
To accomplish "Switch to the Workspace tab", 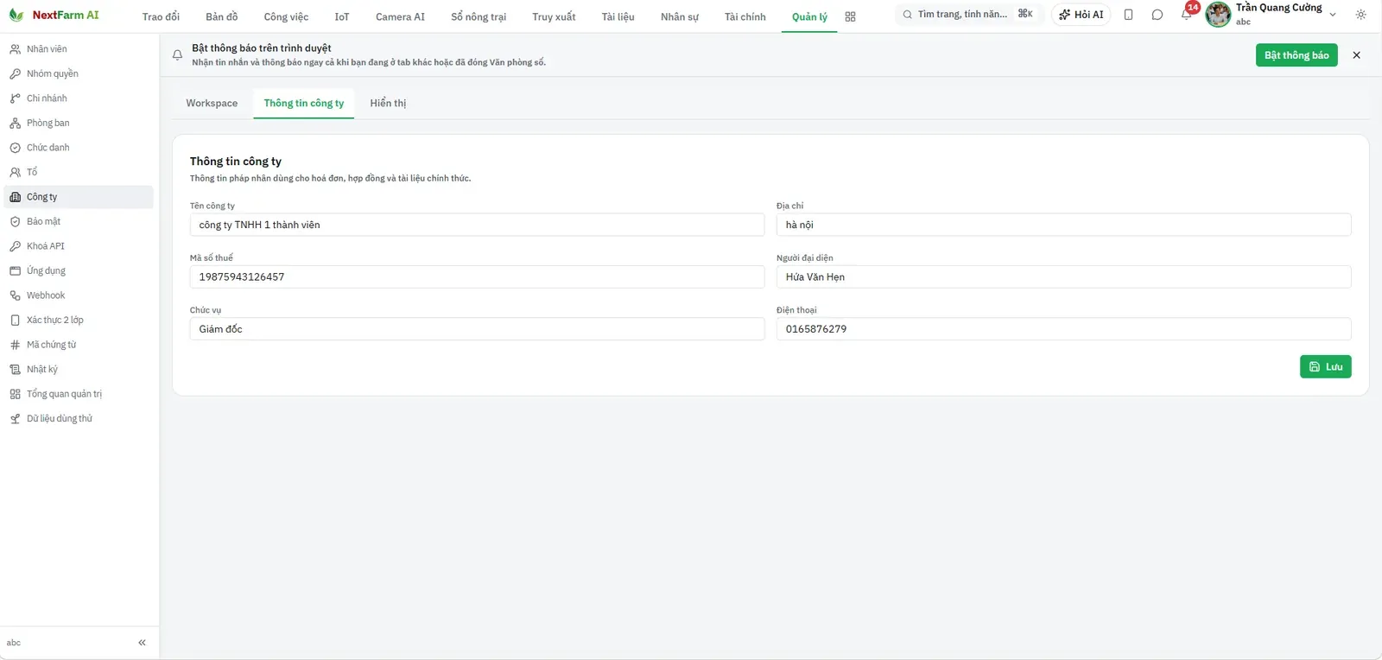I will [212, 103].
